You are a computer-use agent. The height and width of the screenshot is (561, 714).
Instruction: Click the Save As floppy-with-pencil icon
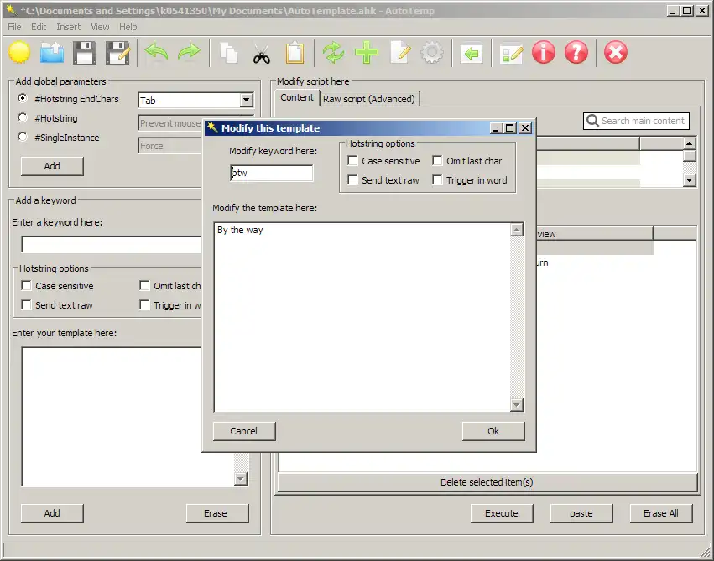(x=118, y=52)
